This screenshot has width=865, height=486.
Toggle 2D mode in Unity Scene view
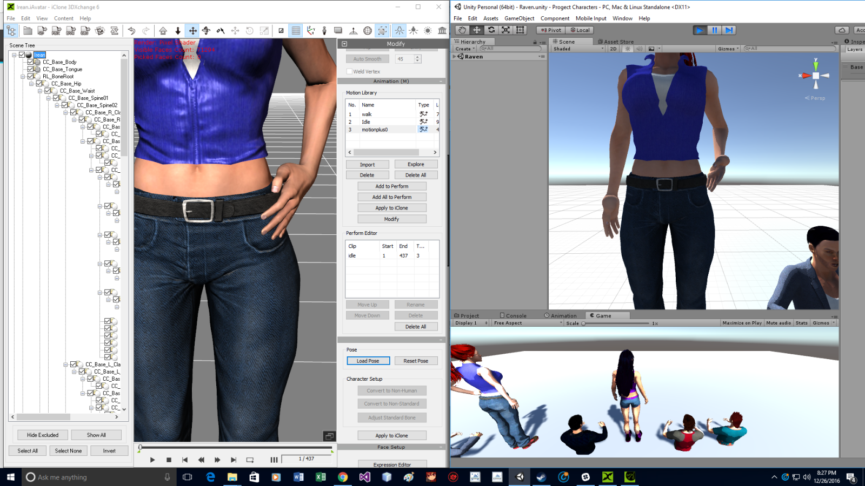point(613,49)
